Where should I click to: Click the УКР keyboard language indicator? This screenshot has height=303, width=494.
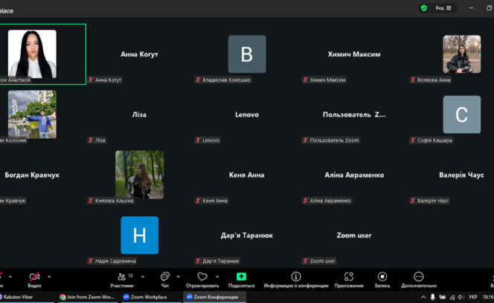tap(472, 297)
